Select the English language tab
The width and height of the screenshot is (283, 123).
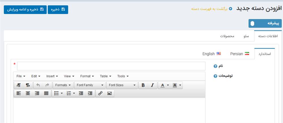[x=211, y=54]
